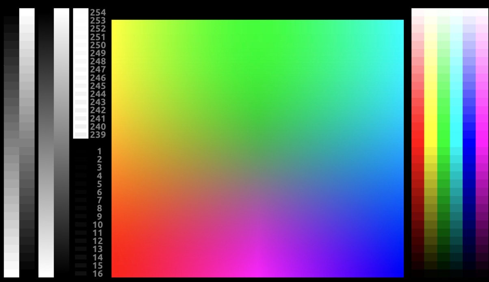
Task: Click the white bar beside the 247 label
Action: click(x=81, y=69)
